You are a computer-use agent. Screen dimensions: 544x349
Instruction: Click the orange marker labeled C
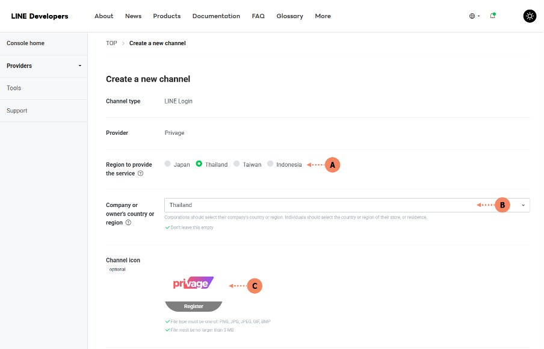click(255, 286)
